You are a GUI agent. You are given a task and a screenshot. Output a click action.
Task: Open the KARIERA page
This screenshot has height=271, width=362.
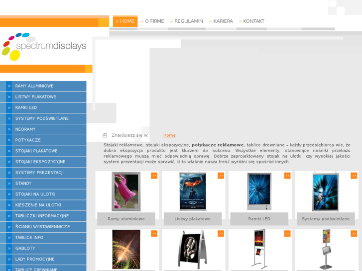coord(221,21)
